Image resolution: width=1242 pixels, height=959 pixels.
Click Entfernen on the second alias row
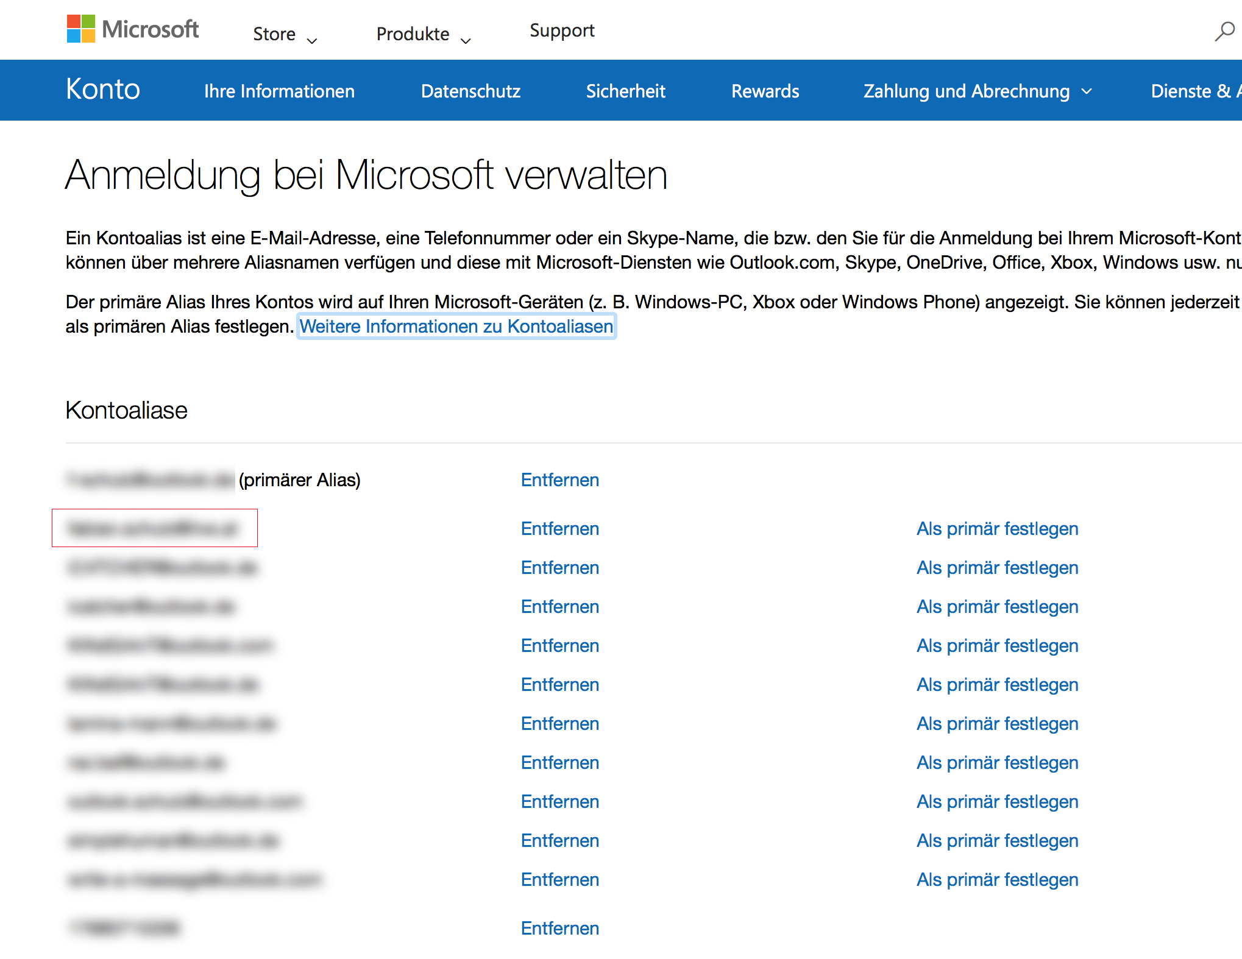559,529
